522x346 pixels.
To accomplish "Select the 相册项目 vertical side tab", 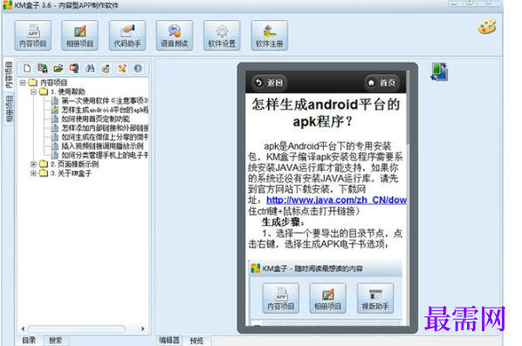I will (9, 109).
